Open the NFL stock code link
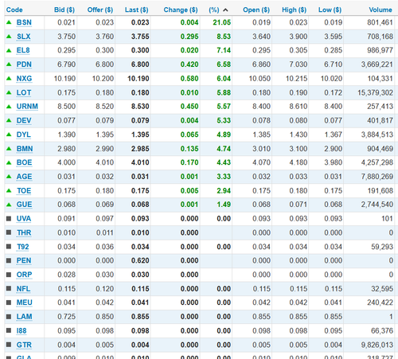This screenshot has height=359, width=398. coord(23,289)
